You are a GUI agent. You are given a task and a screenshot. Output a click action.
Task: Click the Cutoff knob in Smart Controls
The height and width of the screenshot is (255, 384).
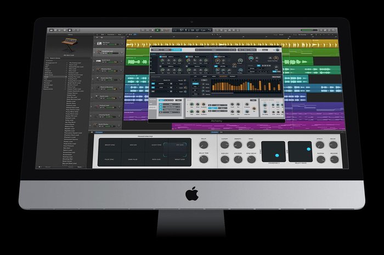[x=224, y=145]
